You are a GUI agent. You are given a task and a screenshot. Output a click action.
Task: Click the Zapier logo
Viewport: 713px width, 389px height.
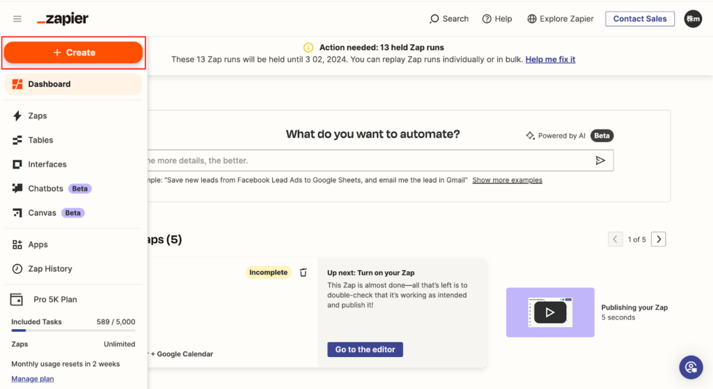tap(63, 19)
